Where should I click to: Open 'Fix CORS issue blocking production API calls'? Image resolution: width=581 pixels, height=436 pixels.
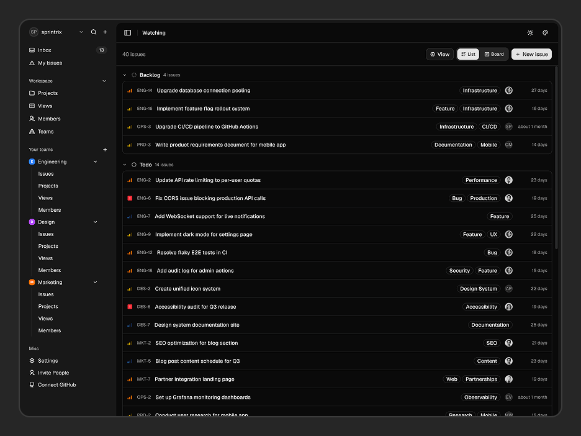210,198
